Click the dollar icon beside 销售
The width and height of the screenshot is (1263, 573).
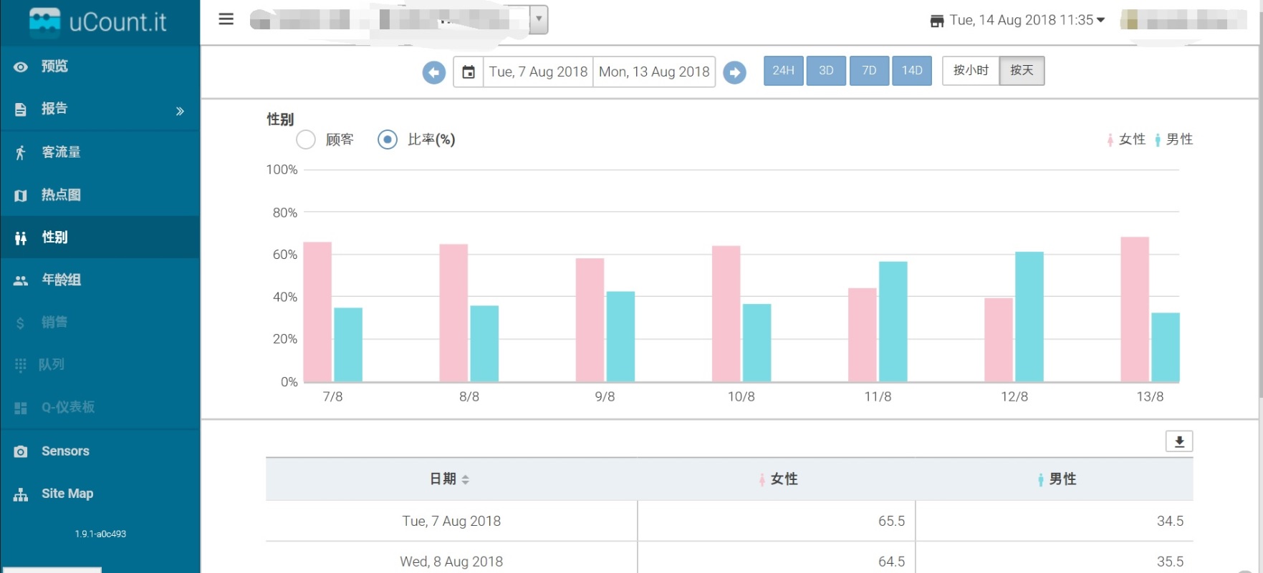click(x=21, y=323)
